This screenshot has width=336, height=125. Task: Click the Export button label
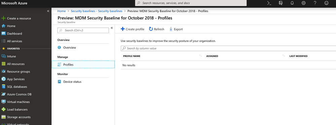coord(178,29)
